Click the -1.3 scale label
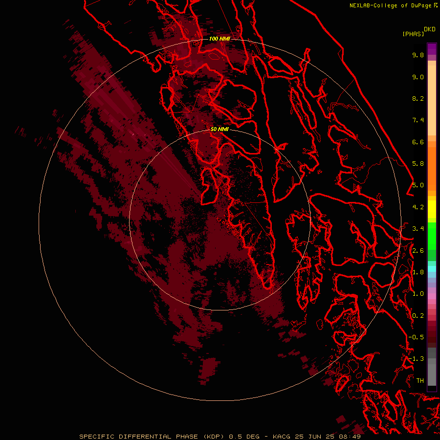440x440 pixels. (416, 359)
